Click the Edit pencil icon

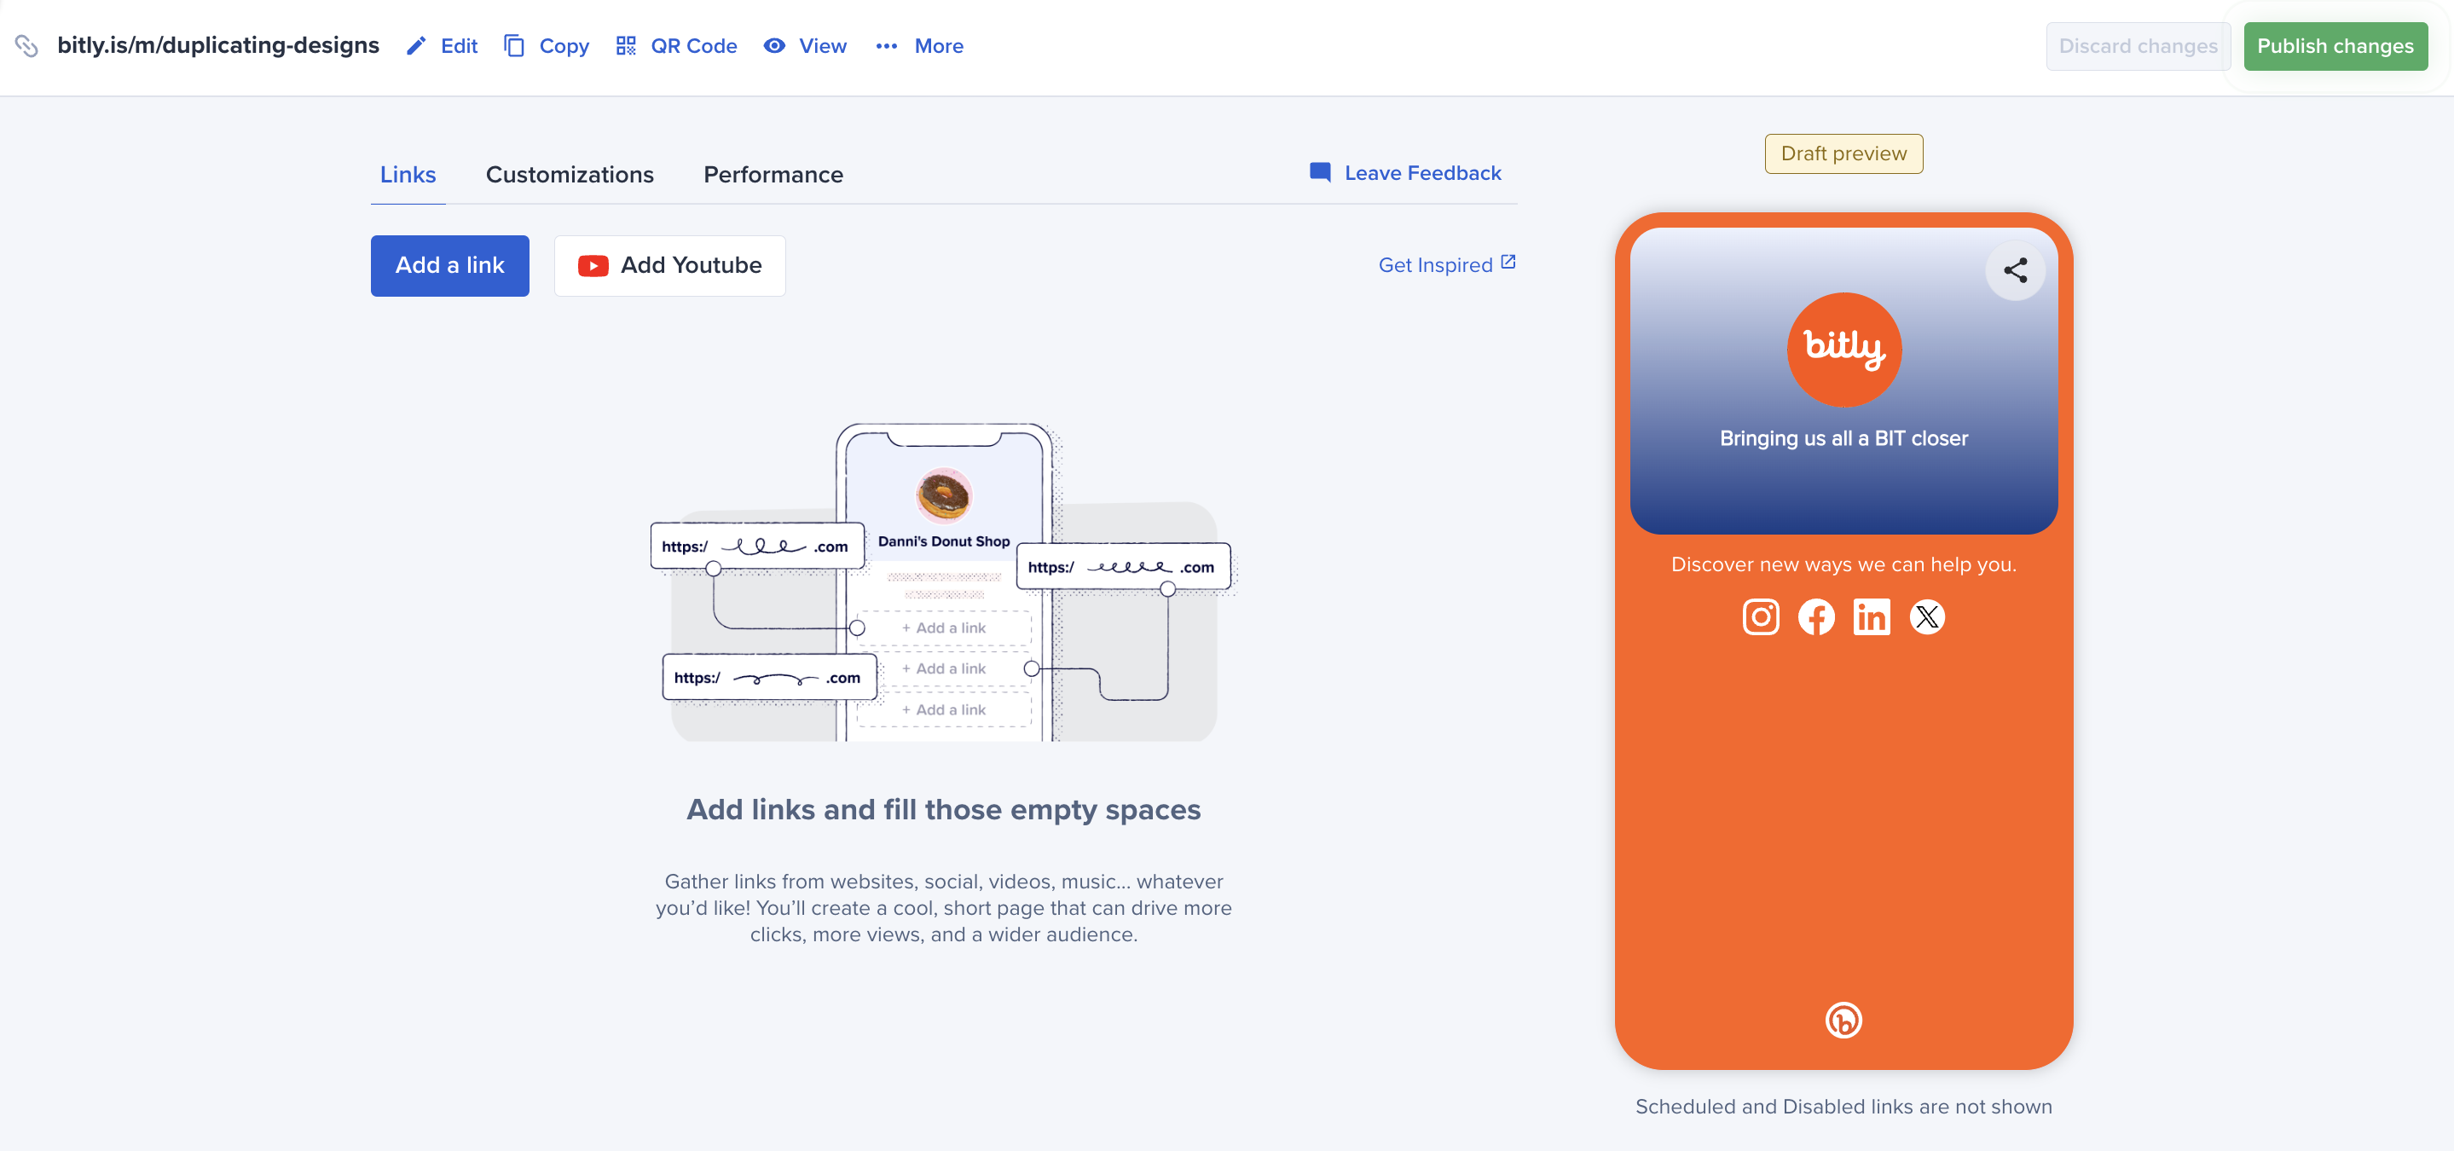(416, 46)
